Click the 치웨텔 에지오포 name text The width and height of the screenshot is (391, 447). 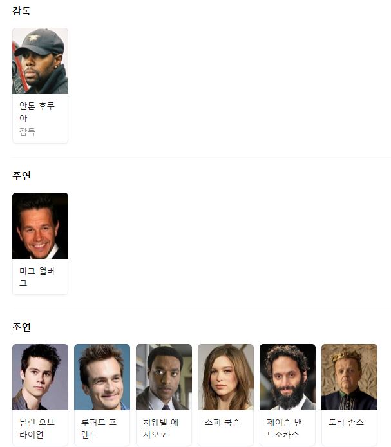pos(160,428)
